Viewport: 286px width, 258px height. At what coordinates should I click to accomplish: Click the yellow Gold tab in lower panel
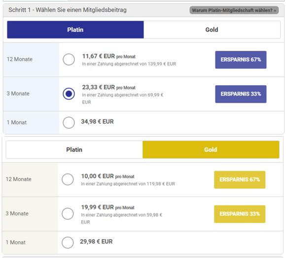[x=211, y=149]
